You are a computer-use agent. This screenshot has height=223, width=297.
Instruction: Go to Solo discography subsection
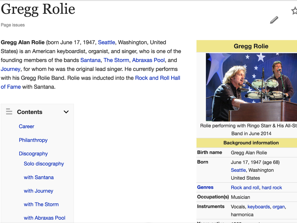pyautogui.click(x=44, y=164)
